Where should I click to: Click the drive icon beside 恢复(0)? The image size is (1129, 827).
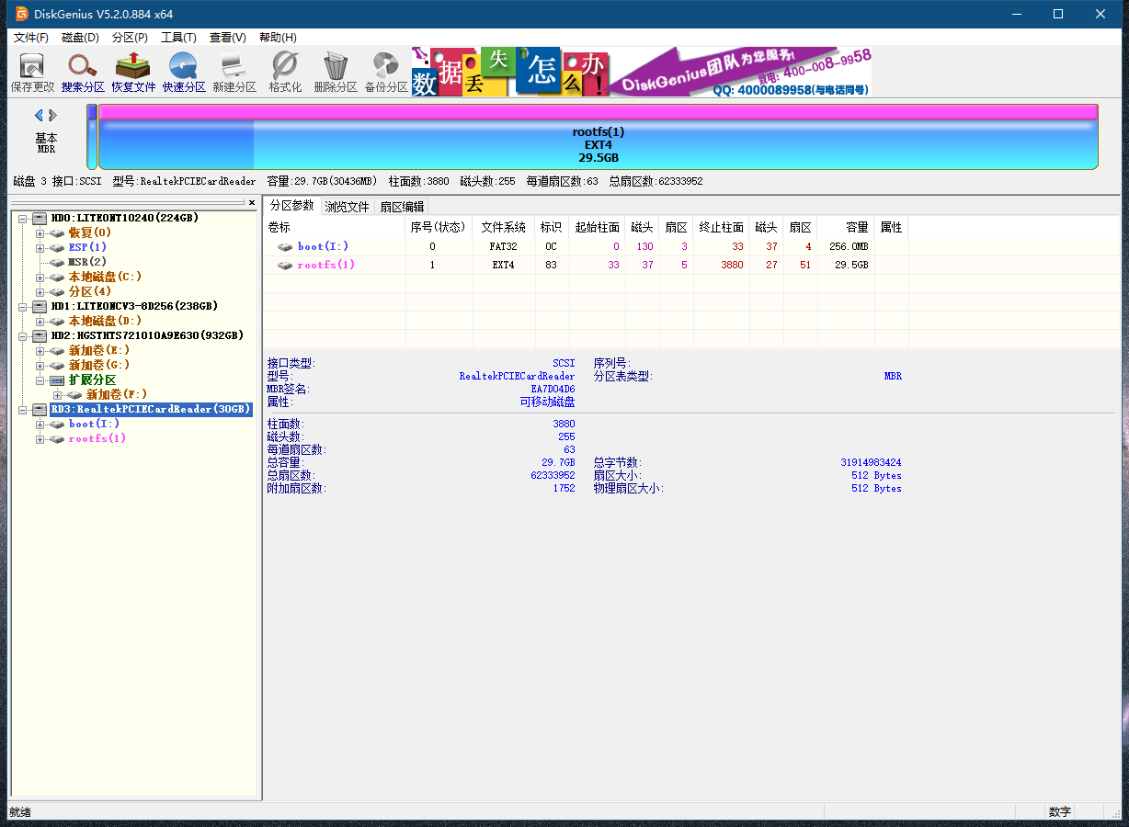(57, 232)
